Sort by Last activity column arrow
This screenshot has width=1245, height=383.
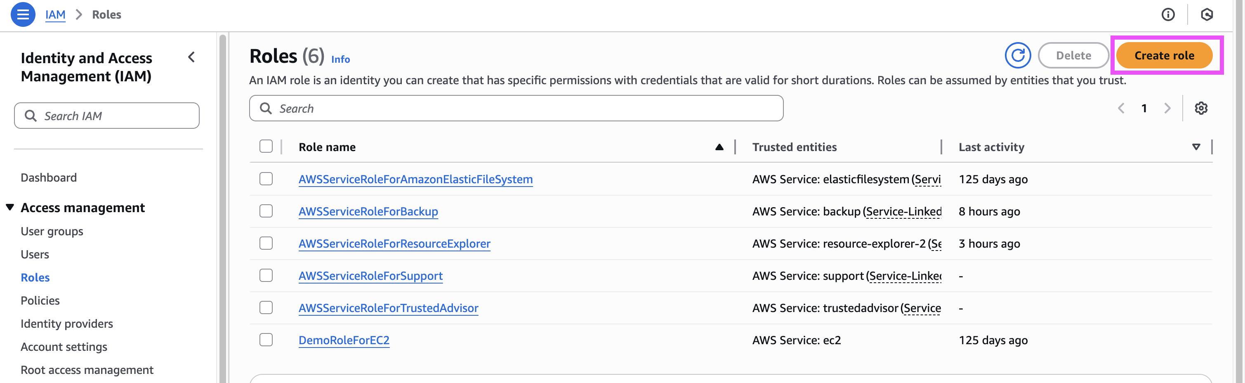1196,147
